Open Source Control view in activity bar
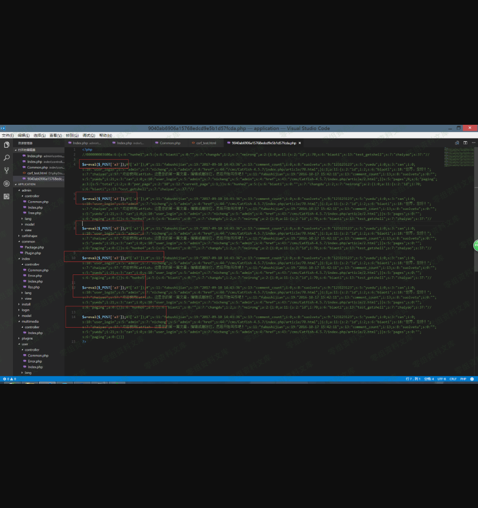478x508 pixels. (6, 171)
